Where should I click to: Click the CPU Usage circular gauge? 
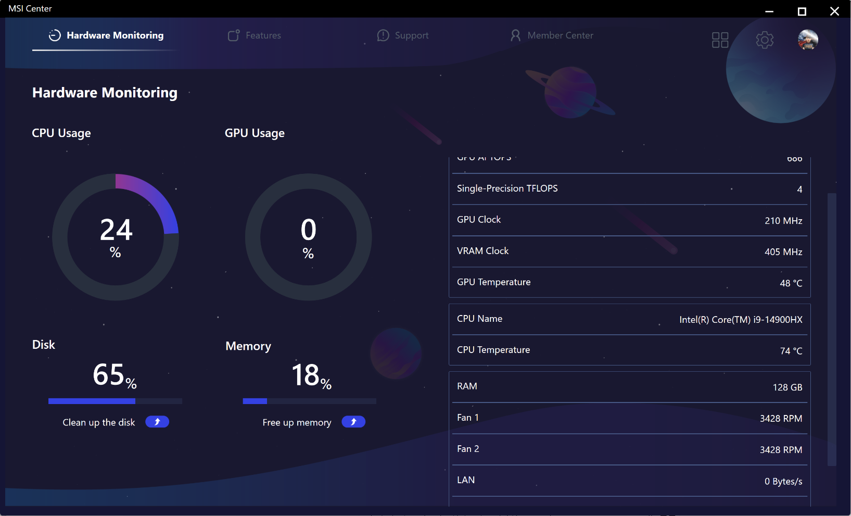click(116, 237)
